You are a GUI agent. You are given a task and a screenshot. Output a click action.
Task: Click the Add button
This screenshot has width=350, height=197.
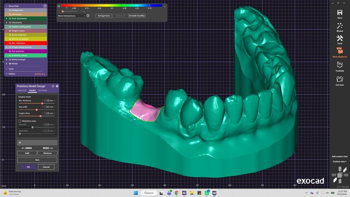coord(27,153)
